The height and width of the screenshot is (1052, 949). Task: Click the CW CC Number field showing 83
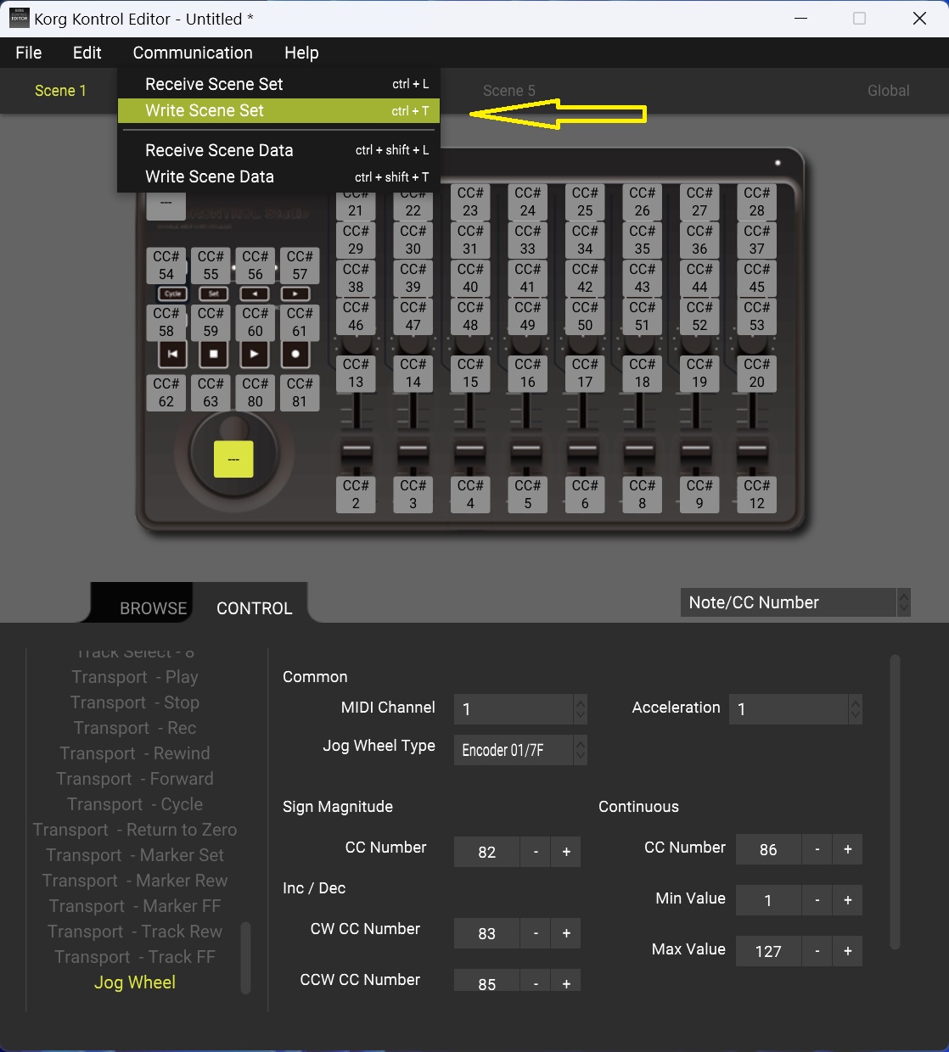tap(486, 933)
